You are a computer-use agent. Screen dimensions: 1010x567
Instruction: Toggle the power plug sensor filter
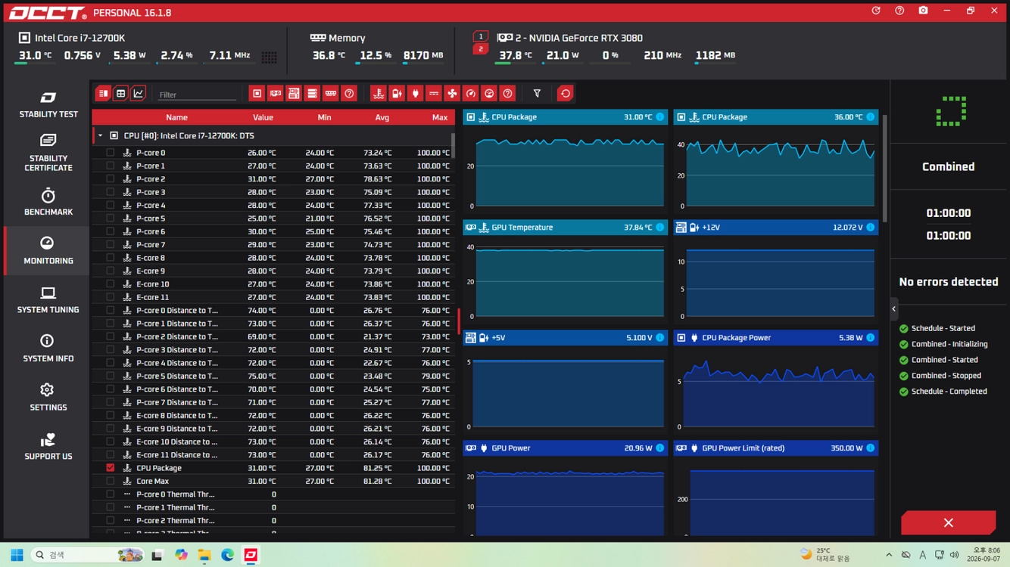click(x=415, y=94)
